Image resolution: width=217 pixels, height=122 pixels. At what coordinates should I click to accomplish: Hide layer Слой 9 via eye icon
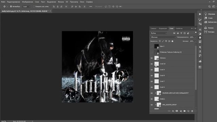152,70
